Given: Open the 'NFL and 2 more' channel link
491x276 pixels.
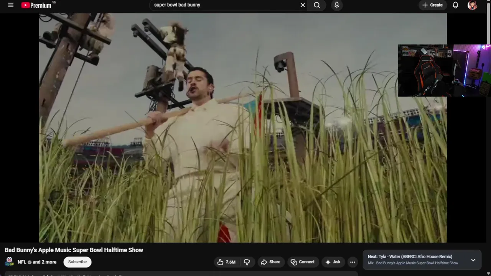Looking at the screenshot, I should (37, 262).
